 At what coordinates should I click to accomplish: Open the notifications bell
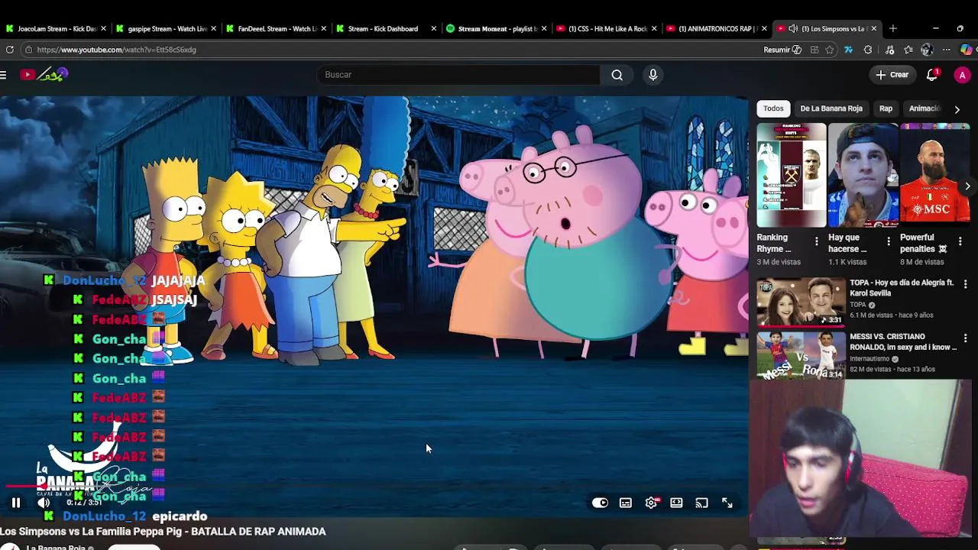932,75
